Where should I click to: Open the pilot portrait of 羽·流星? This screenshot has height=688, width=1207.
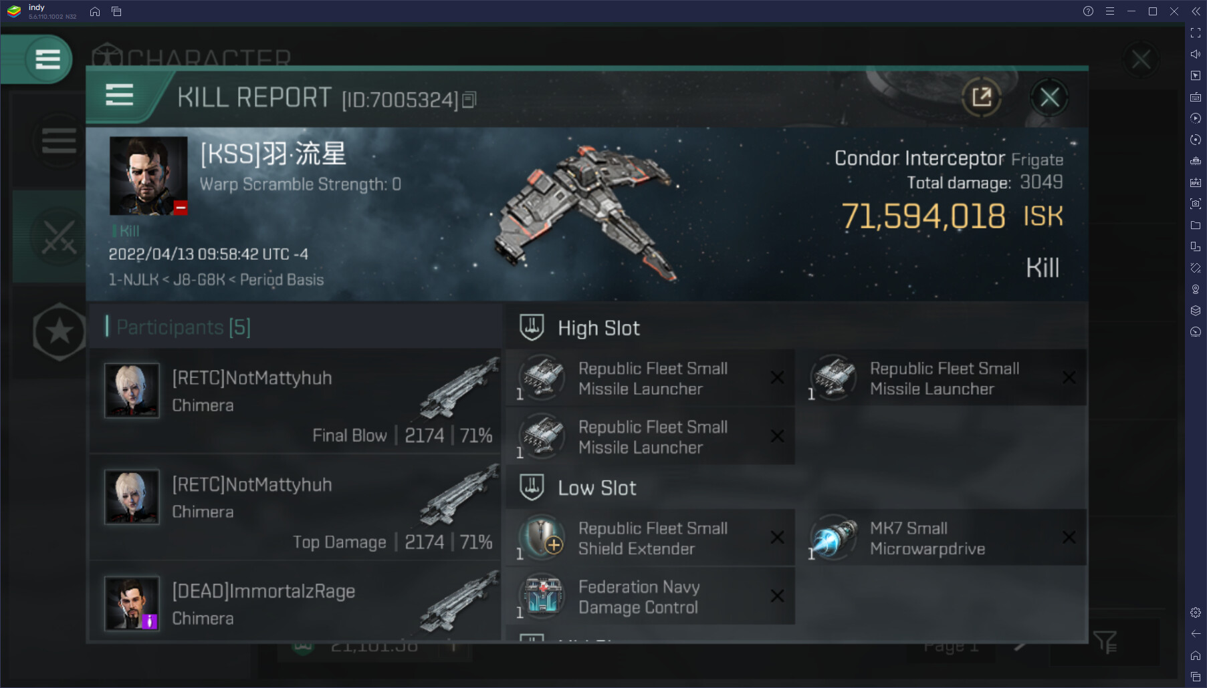148,176
